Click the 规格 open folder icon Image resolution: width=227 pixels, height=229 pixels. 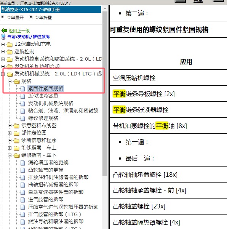click(x=16, y=82)
